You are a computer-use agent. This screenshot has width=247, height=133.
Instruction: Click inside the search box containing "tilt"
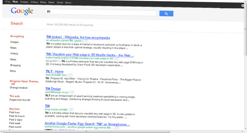tap(100, 13)
